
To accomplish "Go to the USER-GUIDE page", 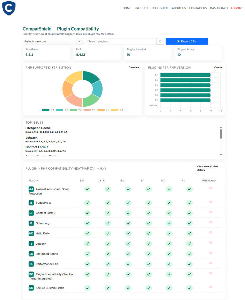I will pyautogui.click(x=160, y=8).
